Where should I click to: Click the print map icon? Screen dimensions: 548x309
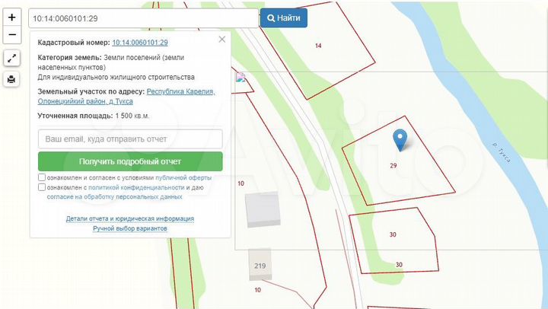(12, 79)
